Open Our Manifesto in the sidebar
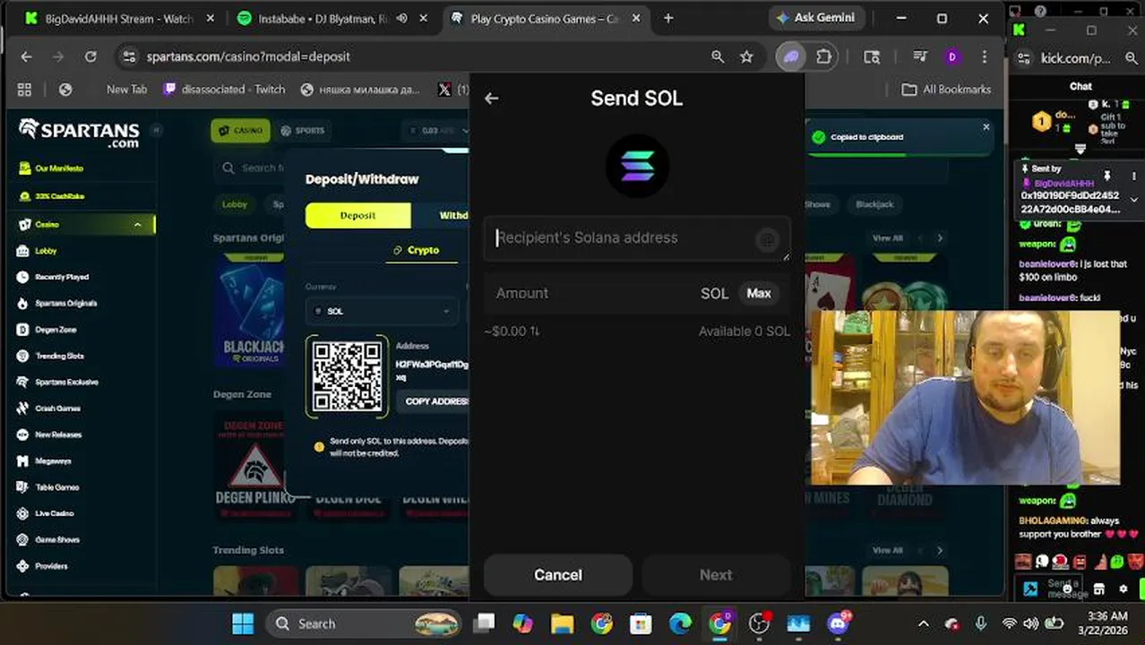The width and height of the screenshot is (1145, 645). pos(59,168)
